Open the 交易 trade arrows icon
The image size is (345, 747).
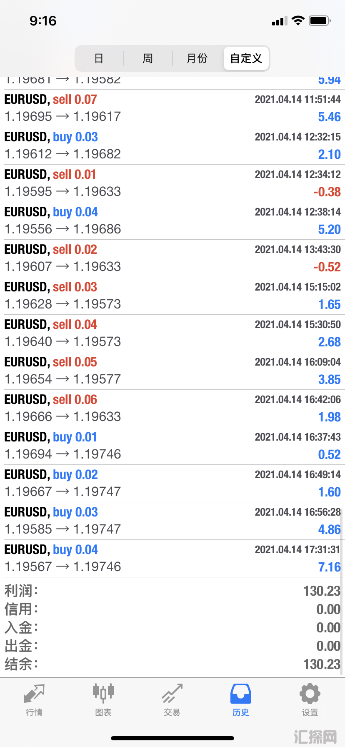tap(172, 694)
